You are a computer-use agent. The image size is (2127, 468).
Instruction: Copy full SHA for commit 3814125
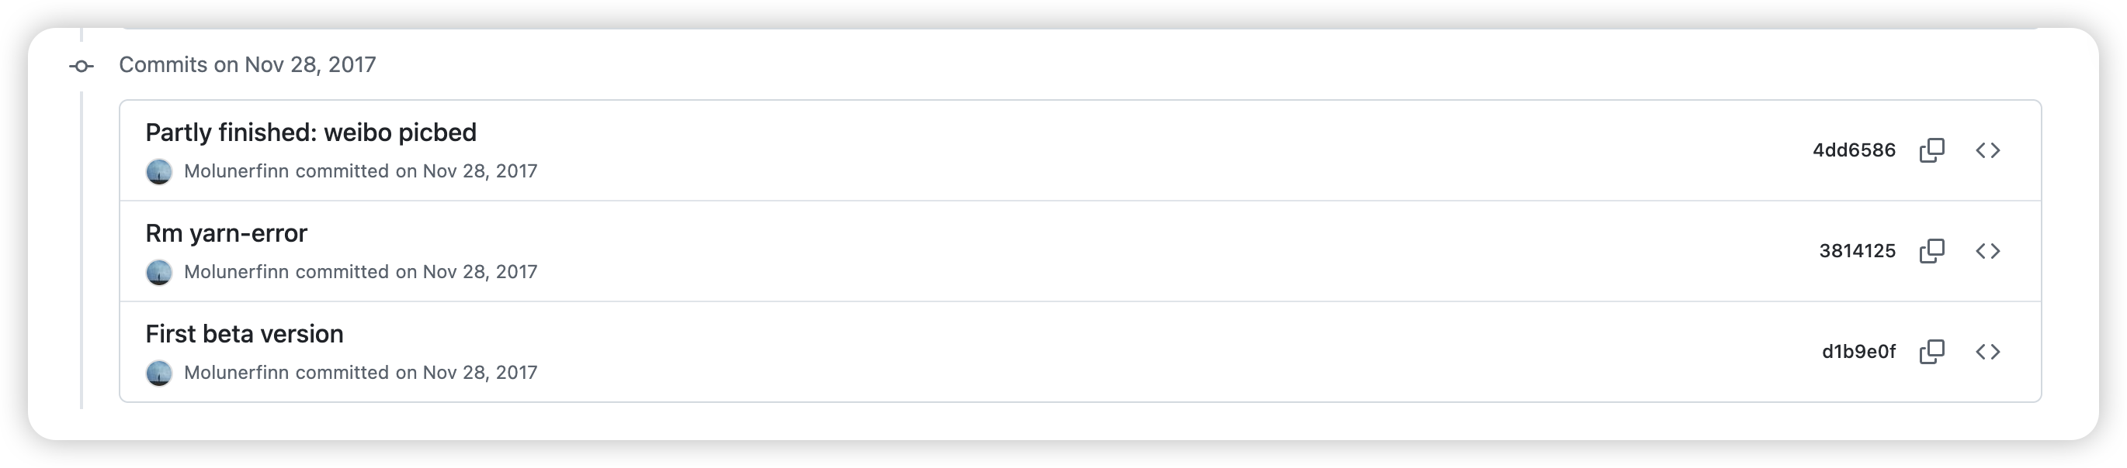click(1932, 250)
